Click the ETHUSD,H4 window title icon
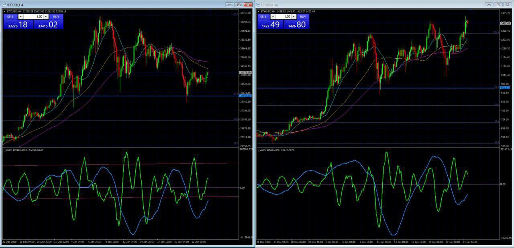This screenshot has height=248, width=514. point(259,5)
